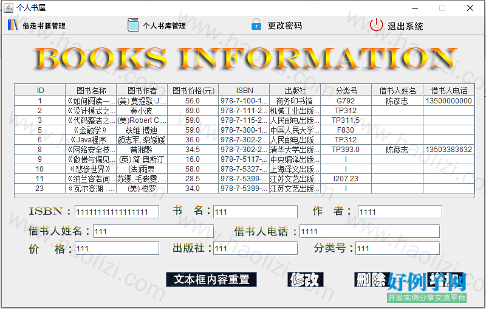
Task: Click price cell 34.5
Action: click(193, 150)
